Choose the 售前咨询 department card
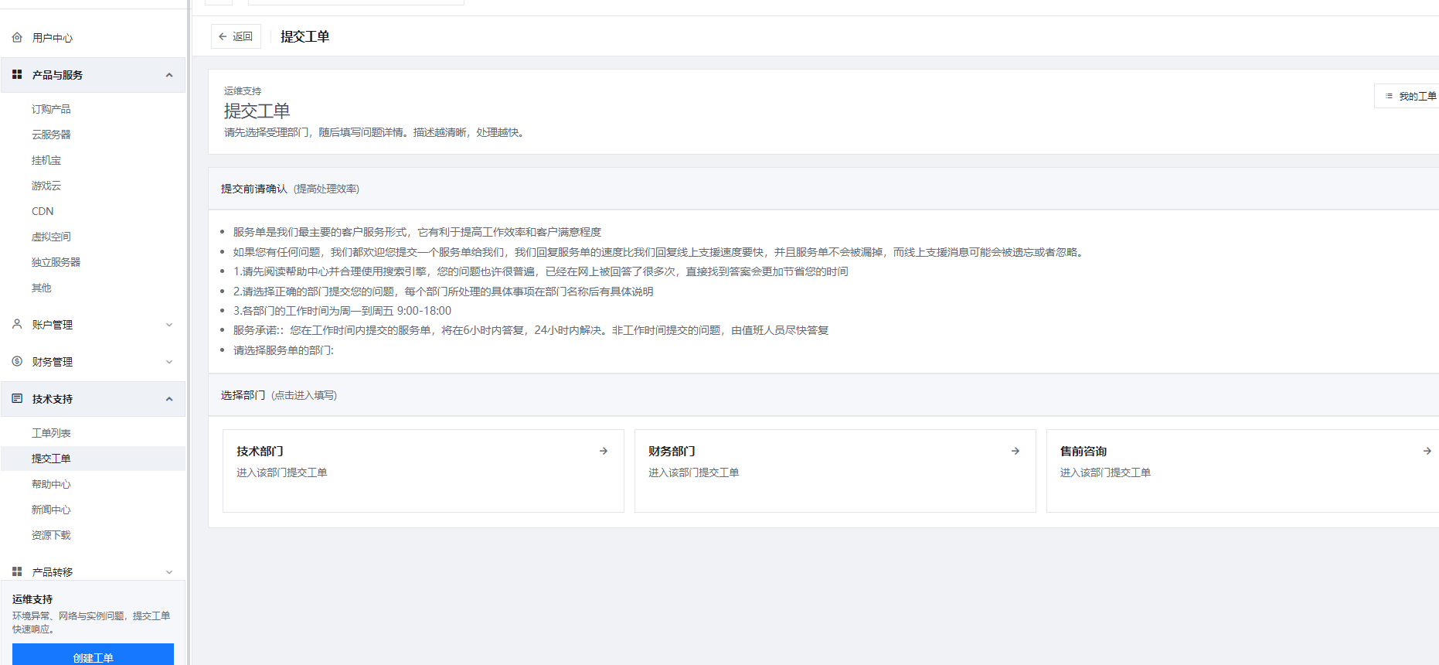This screenshot has height=665, width=1439. coord(1243,471)
